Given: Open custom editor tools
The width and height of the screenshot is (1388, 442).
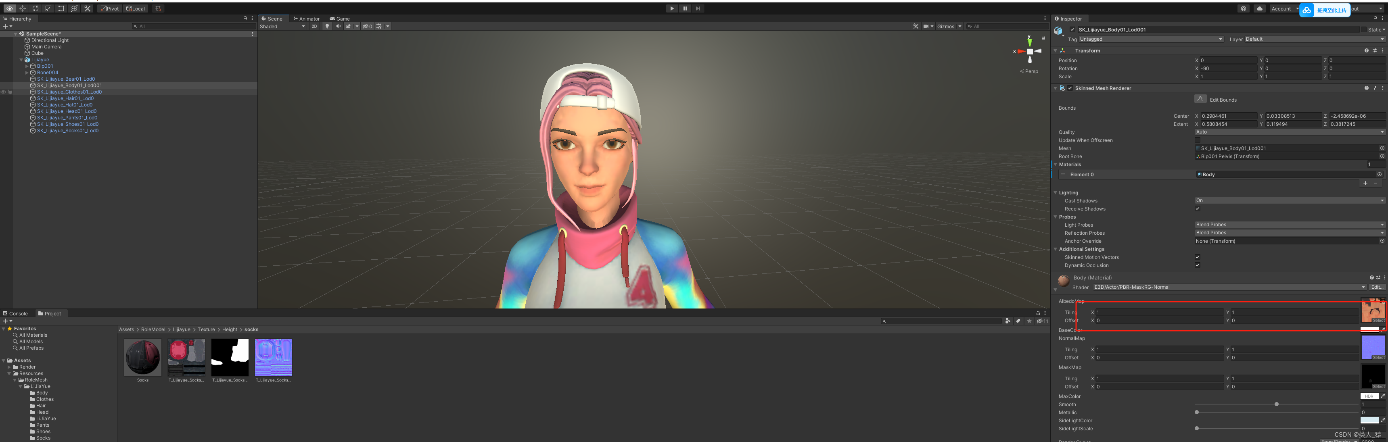Looking at the screenshot, I should click(x=87, y=8).
